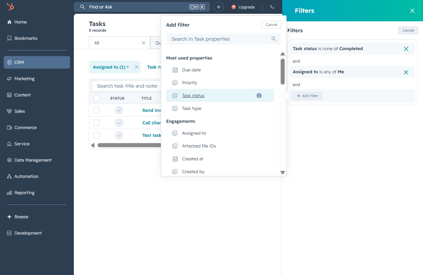Mark the Call clier task complete
Screen dimensions: 423x275
pos(119,123)
